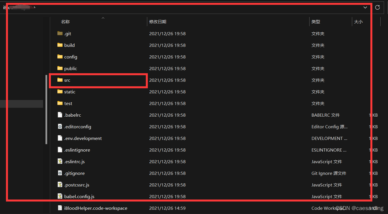Click the 文件夹 type of the src row
Image resolution: width=388 pixels, height=214 pixels.
[x=318, y=80]
